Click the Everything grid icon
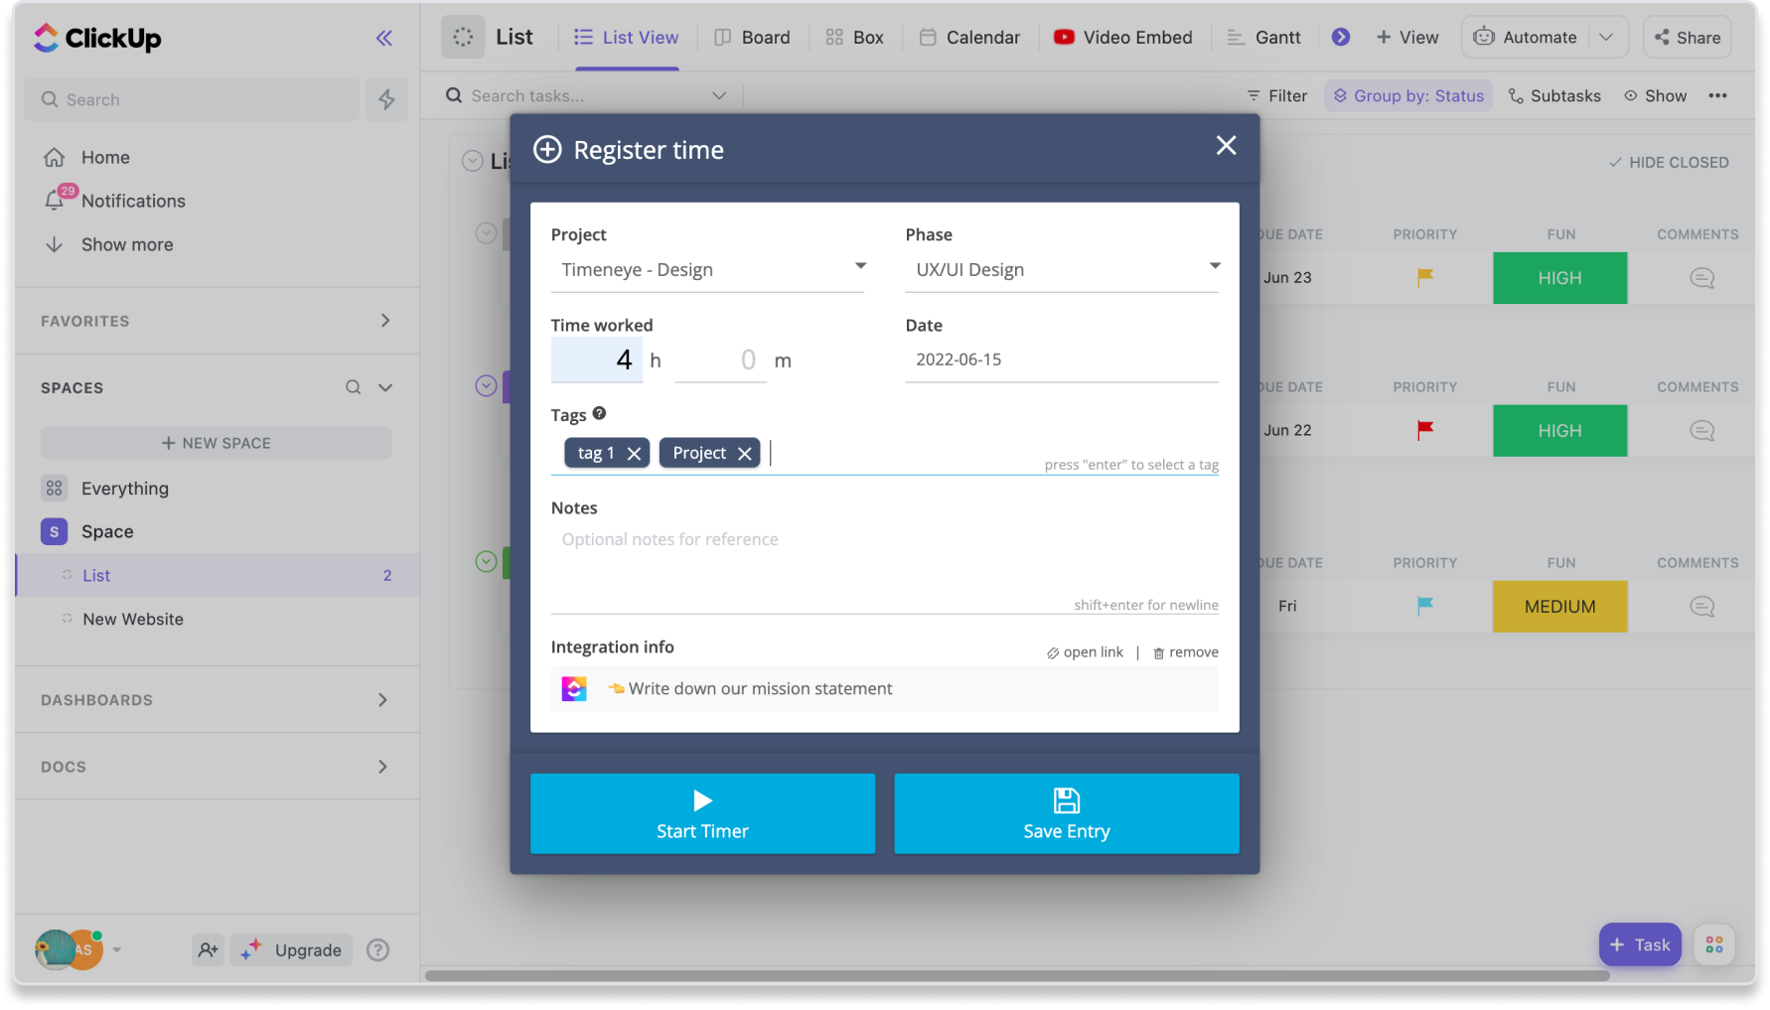This screenshot has height=1010, width=1770. point(54,488)
